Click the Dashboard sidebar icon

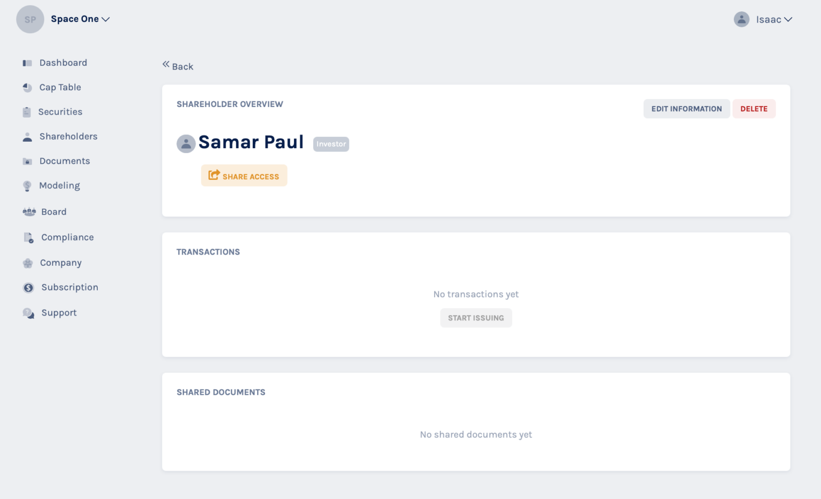pyautogui.click(x=27, y=63)
